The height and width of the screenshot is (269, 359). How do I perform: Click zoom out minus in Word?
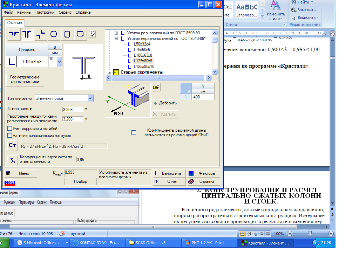(x=290, y=234)
